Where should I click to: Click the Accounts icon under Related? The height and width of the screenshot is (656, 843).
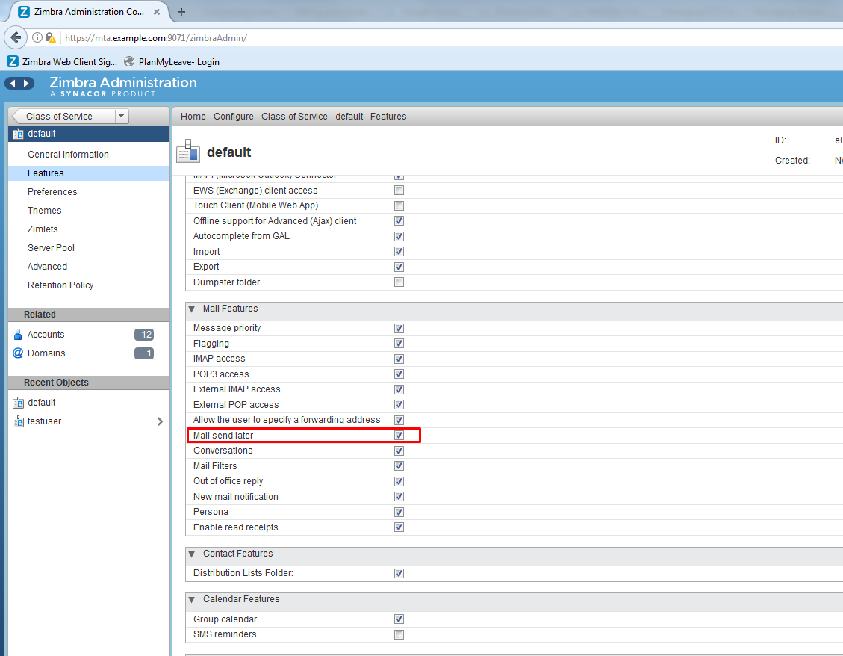click(18, 335)
